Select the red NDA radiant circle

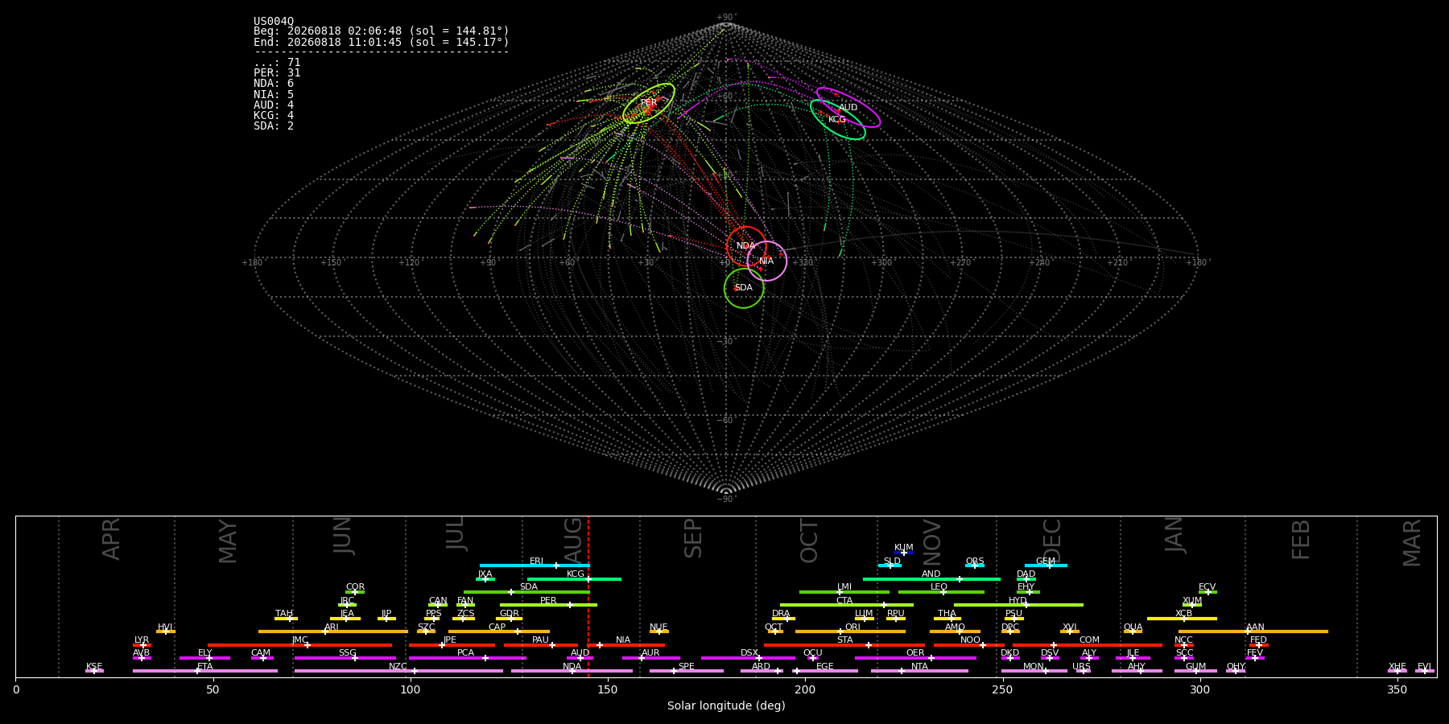point(746,246)
